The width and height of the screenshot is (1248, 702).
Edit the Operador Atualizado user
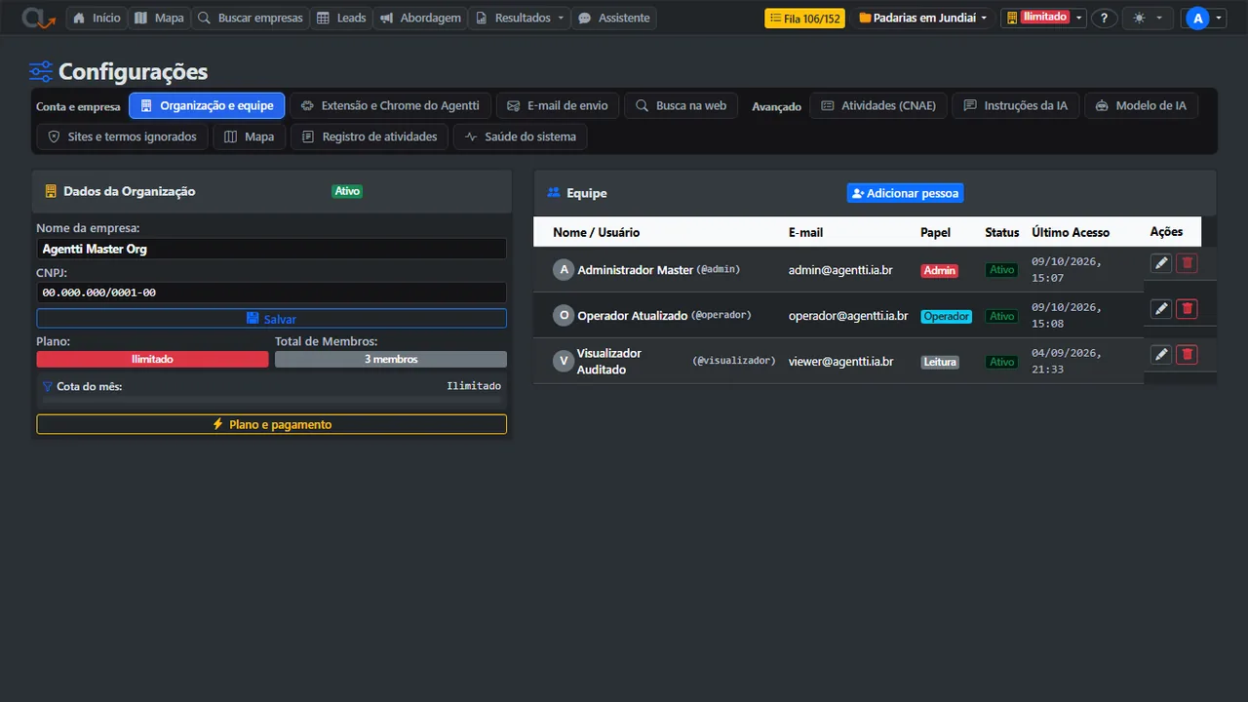[1160, 309]
